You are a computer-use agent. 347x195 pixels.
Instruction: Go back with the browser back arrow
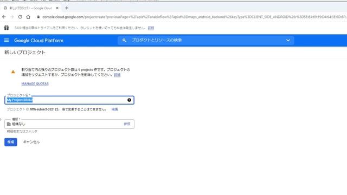4,17
